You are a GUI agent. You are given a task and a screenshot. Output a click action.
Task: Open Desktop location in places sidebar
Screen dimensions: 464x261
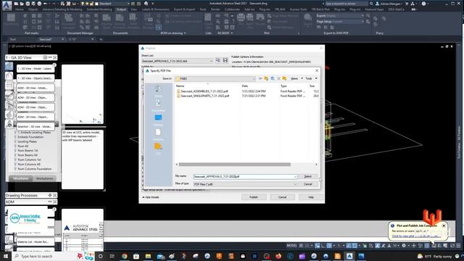pos(158,120)
